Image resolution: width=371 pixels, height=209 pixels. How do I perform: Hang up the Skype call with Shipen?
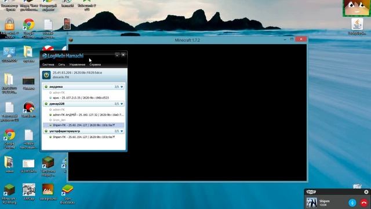point(364,203)
